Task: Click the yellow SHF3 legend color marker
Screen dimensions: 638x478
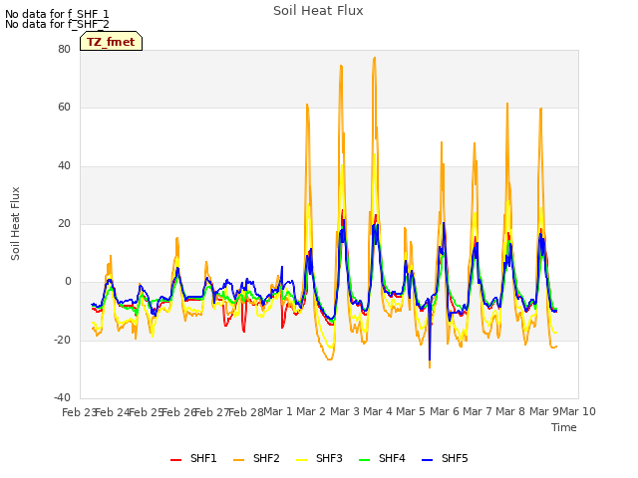Action: coord(301,460)
